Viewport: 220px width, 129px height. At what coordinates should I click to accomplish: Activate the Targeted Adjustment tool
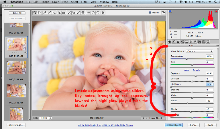click(x=54, y=13)
